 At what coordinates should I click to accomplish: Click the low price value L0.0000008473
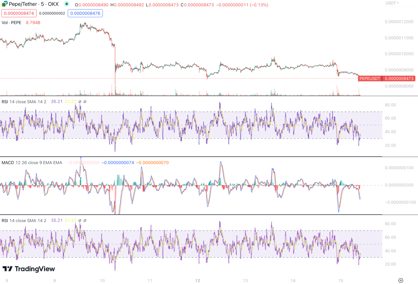(162, 5)
